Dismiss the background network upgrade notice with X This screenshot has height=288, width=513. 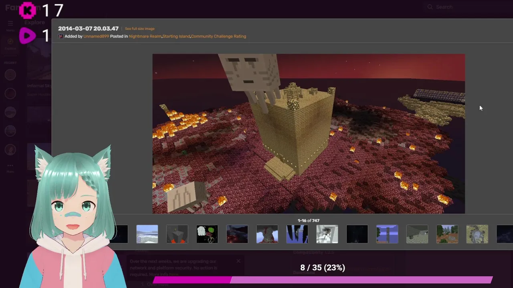(238, 261)
